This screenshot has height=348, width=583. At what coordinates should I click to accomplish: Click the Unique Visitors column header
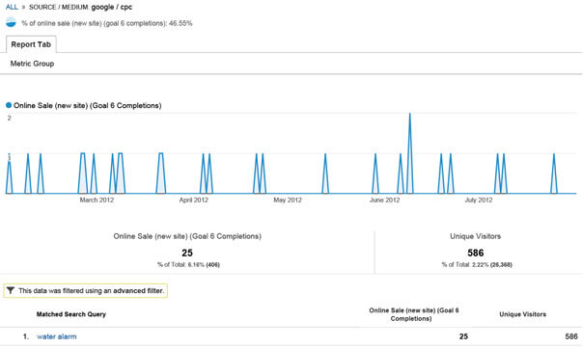coord(522,314)
